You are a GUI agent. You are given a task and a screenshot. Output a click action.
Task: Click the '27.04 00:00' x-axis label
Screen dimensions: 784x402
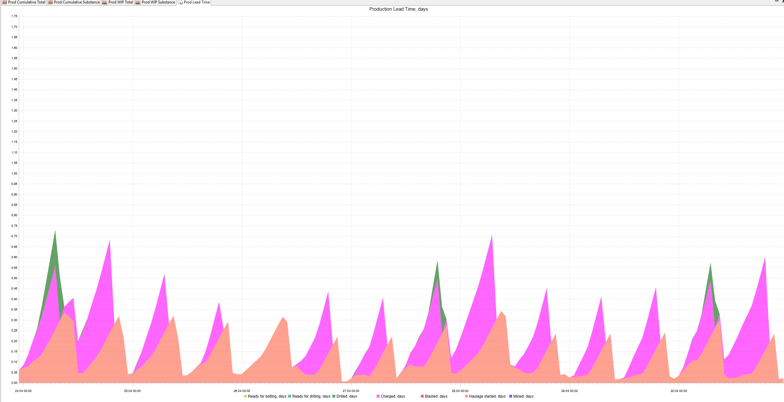tap(351, 391)
